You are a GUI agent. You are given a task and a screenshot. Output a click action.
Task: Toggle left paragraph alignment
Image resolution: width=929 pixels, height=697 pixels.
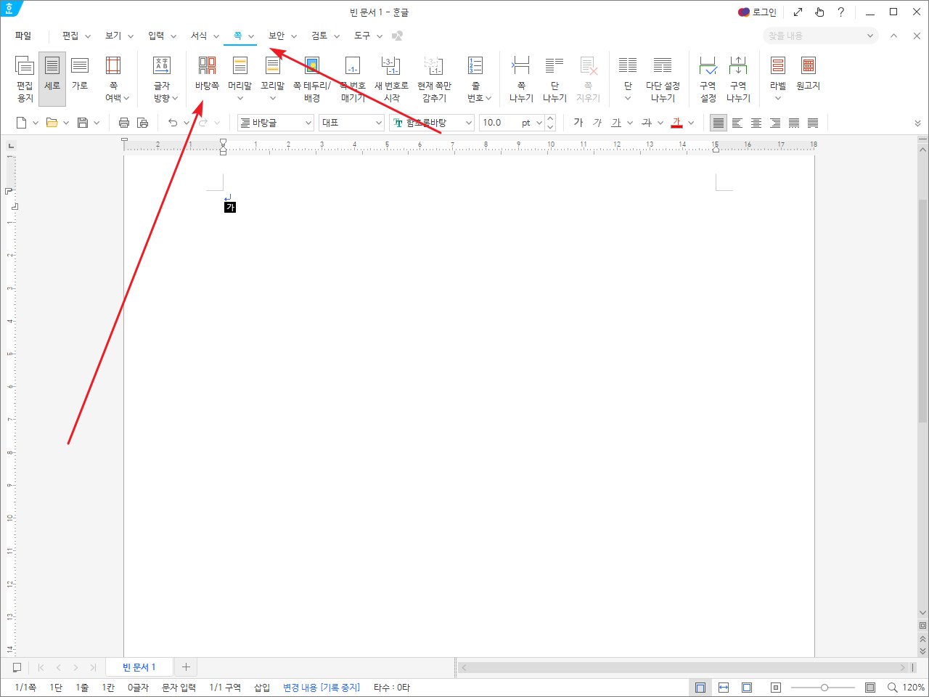[x=737, y=123]
